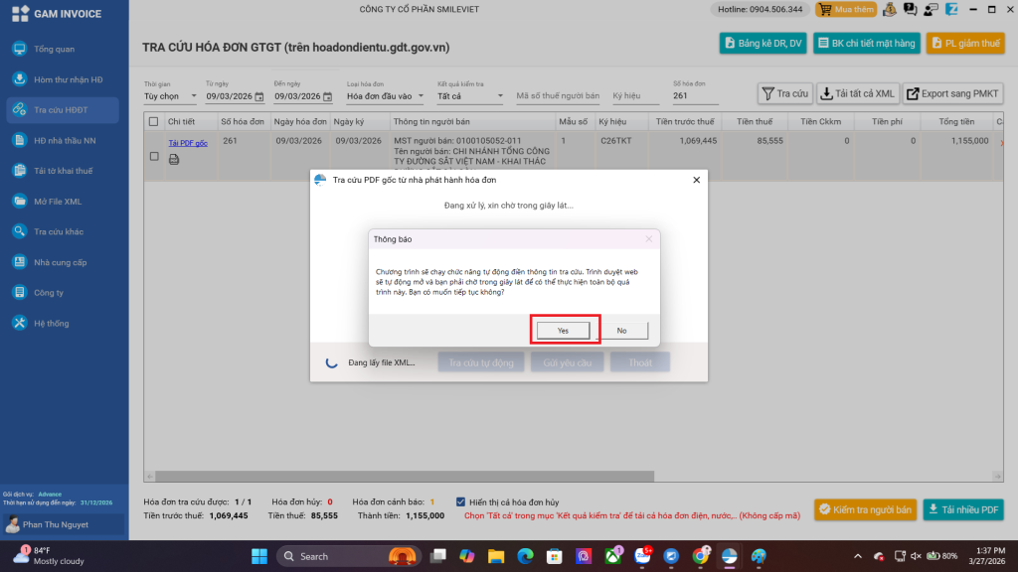1018x572 pixels.
Task: Open Tổng quan in the sidebar
Action: (55, 49)
